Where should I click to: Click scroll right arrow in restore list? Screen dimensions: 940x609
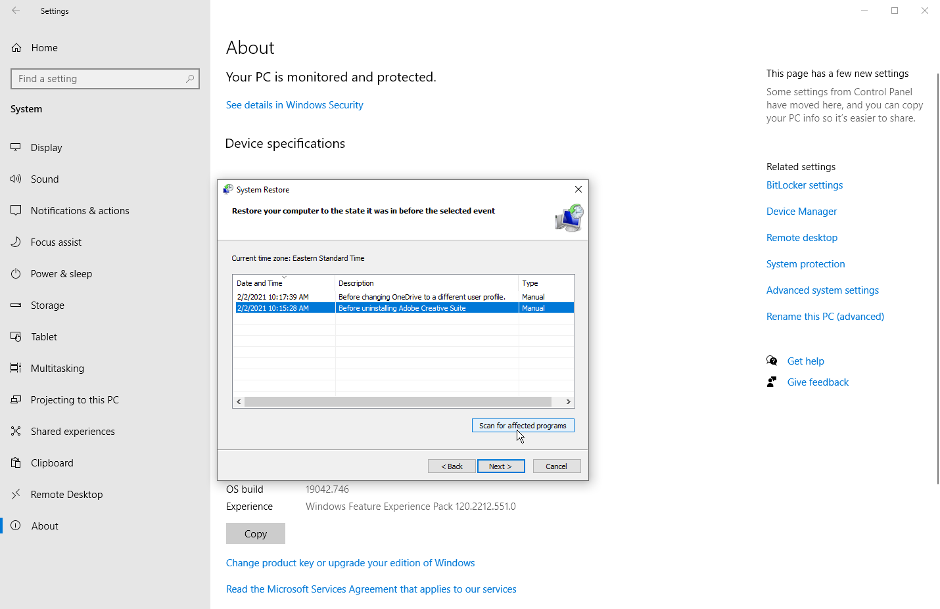[569, 401]
